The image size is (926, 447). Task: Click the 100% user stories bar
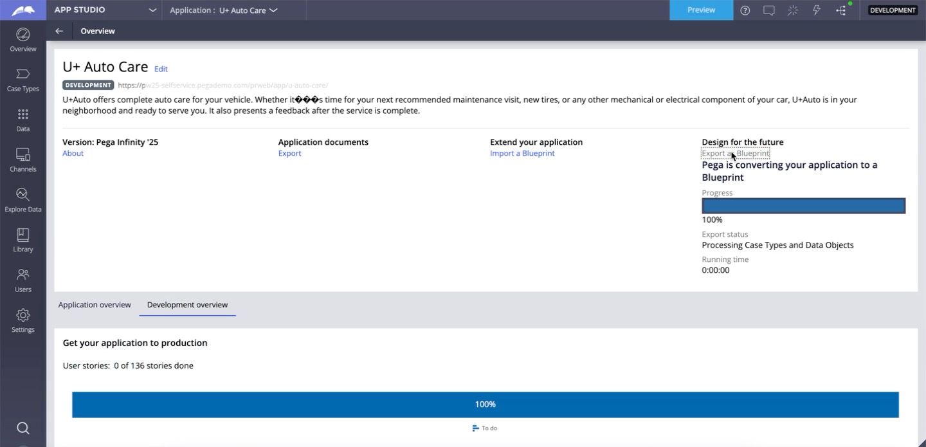[x=485, y=405]
